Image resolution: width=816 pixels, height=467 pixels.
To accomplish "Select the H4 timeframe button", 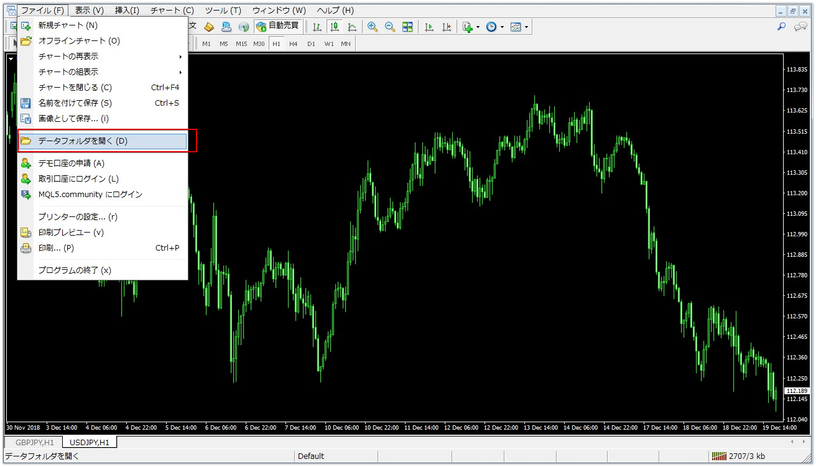I will coord(294,44).
